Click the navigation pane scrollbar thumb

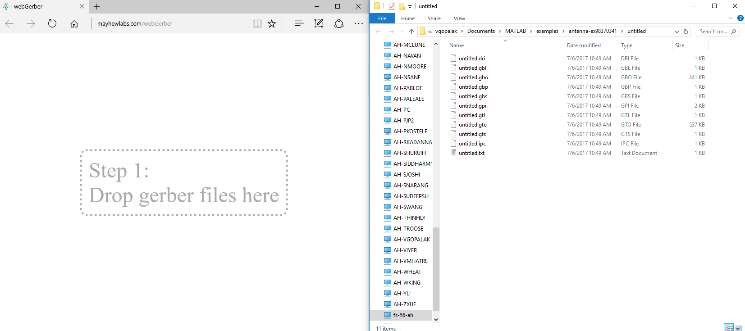436,268
